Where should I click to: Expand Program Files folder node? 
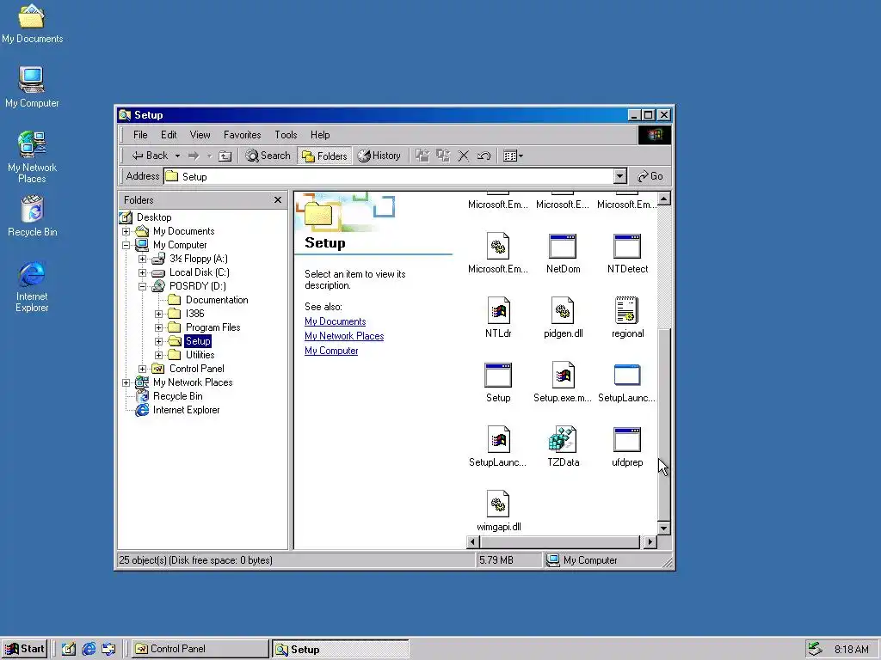click(x=158, y=327)
